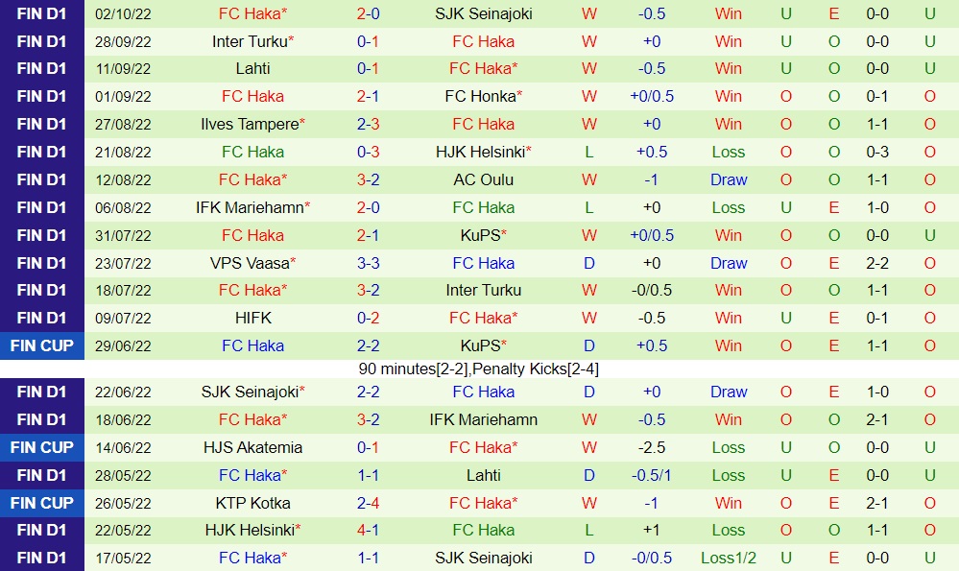Select the Loss1/2 handicap result
The width and height of the screenshot is (959, 571).
728,558
